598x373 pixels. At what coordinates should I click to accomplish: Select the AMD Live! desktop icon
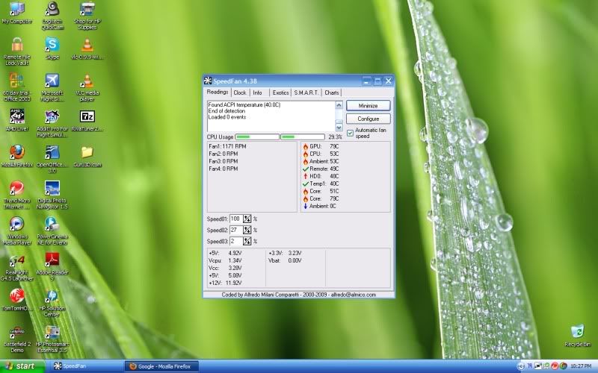point(16,120)
